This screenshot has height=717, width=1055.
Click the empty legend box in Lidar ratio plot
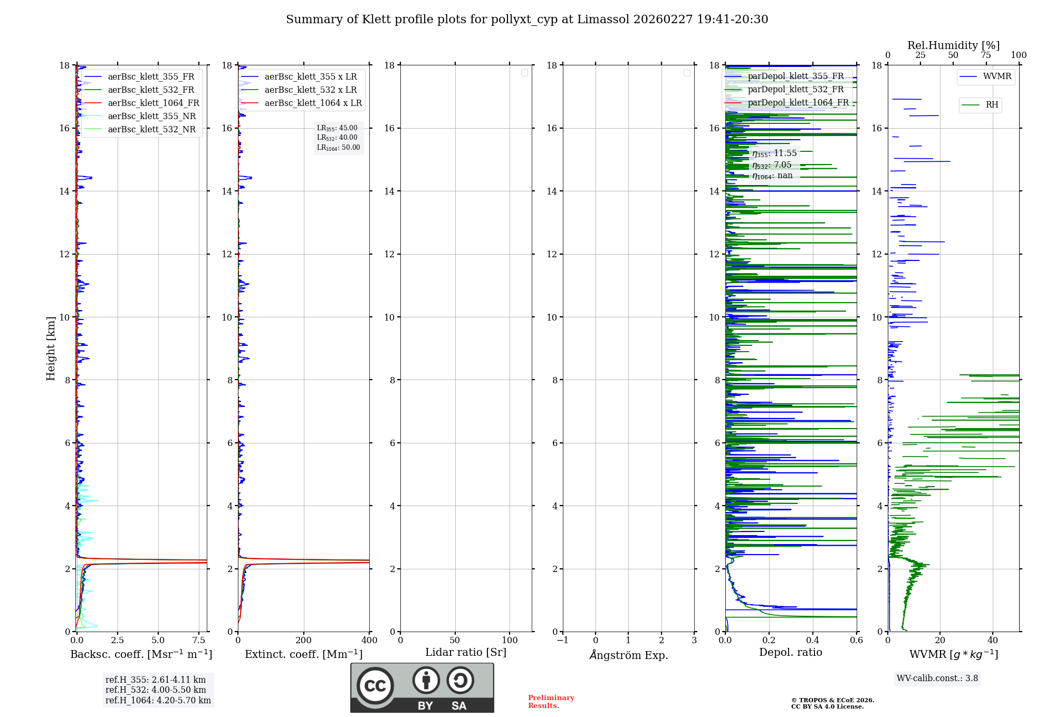click(x=524, y=73)
